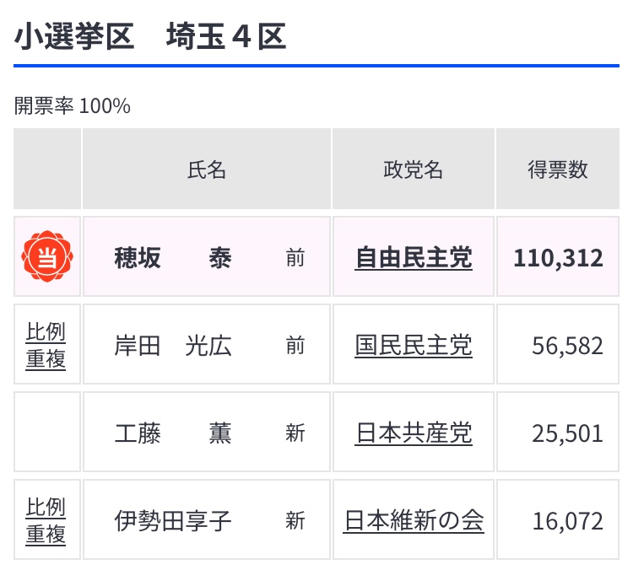Click the 氏名 column header
The image size is (633, 570).
(207, 169)
